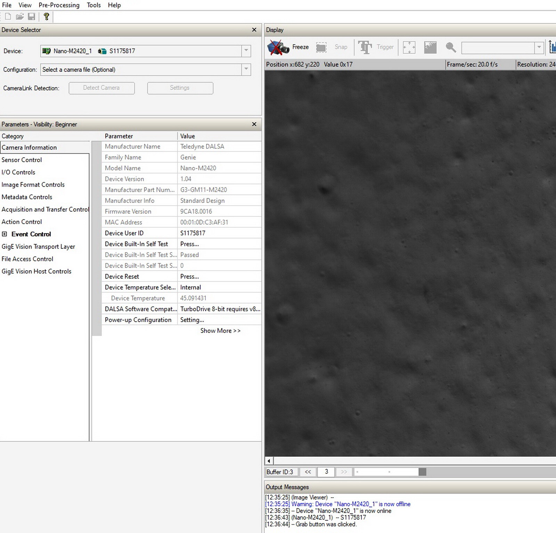Screen dimensions: 556x533
Task: Click the buffer position slider
Action: [x=422, y=472]
